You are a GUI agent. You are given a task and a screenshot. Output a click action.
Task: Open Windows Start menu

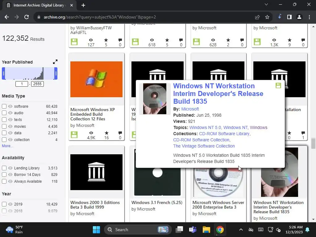[96, 230]
